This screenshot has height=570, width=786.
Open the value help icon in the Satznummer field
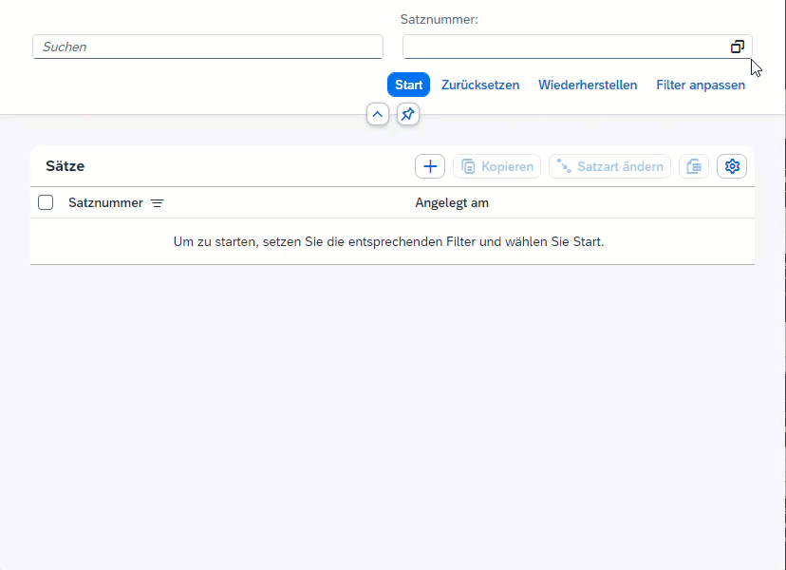point(738,47)
